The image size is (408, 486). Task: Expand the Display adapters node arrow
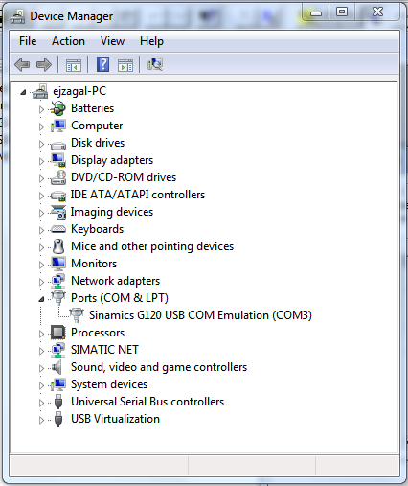(x=41, y=161)
